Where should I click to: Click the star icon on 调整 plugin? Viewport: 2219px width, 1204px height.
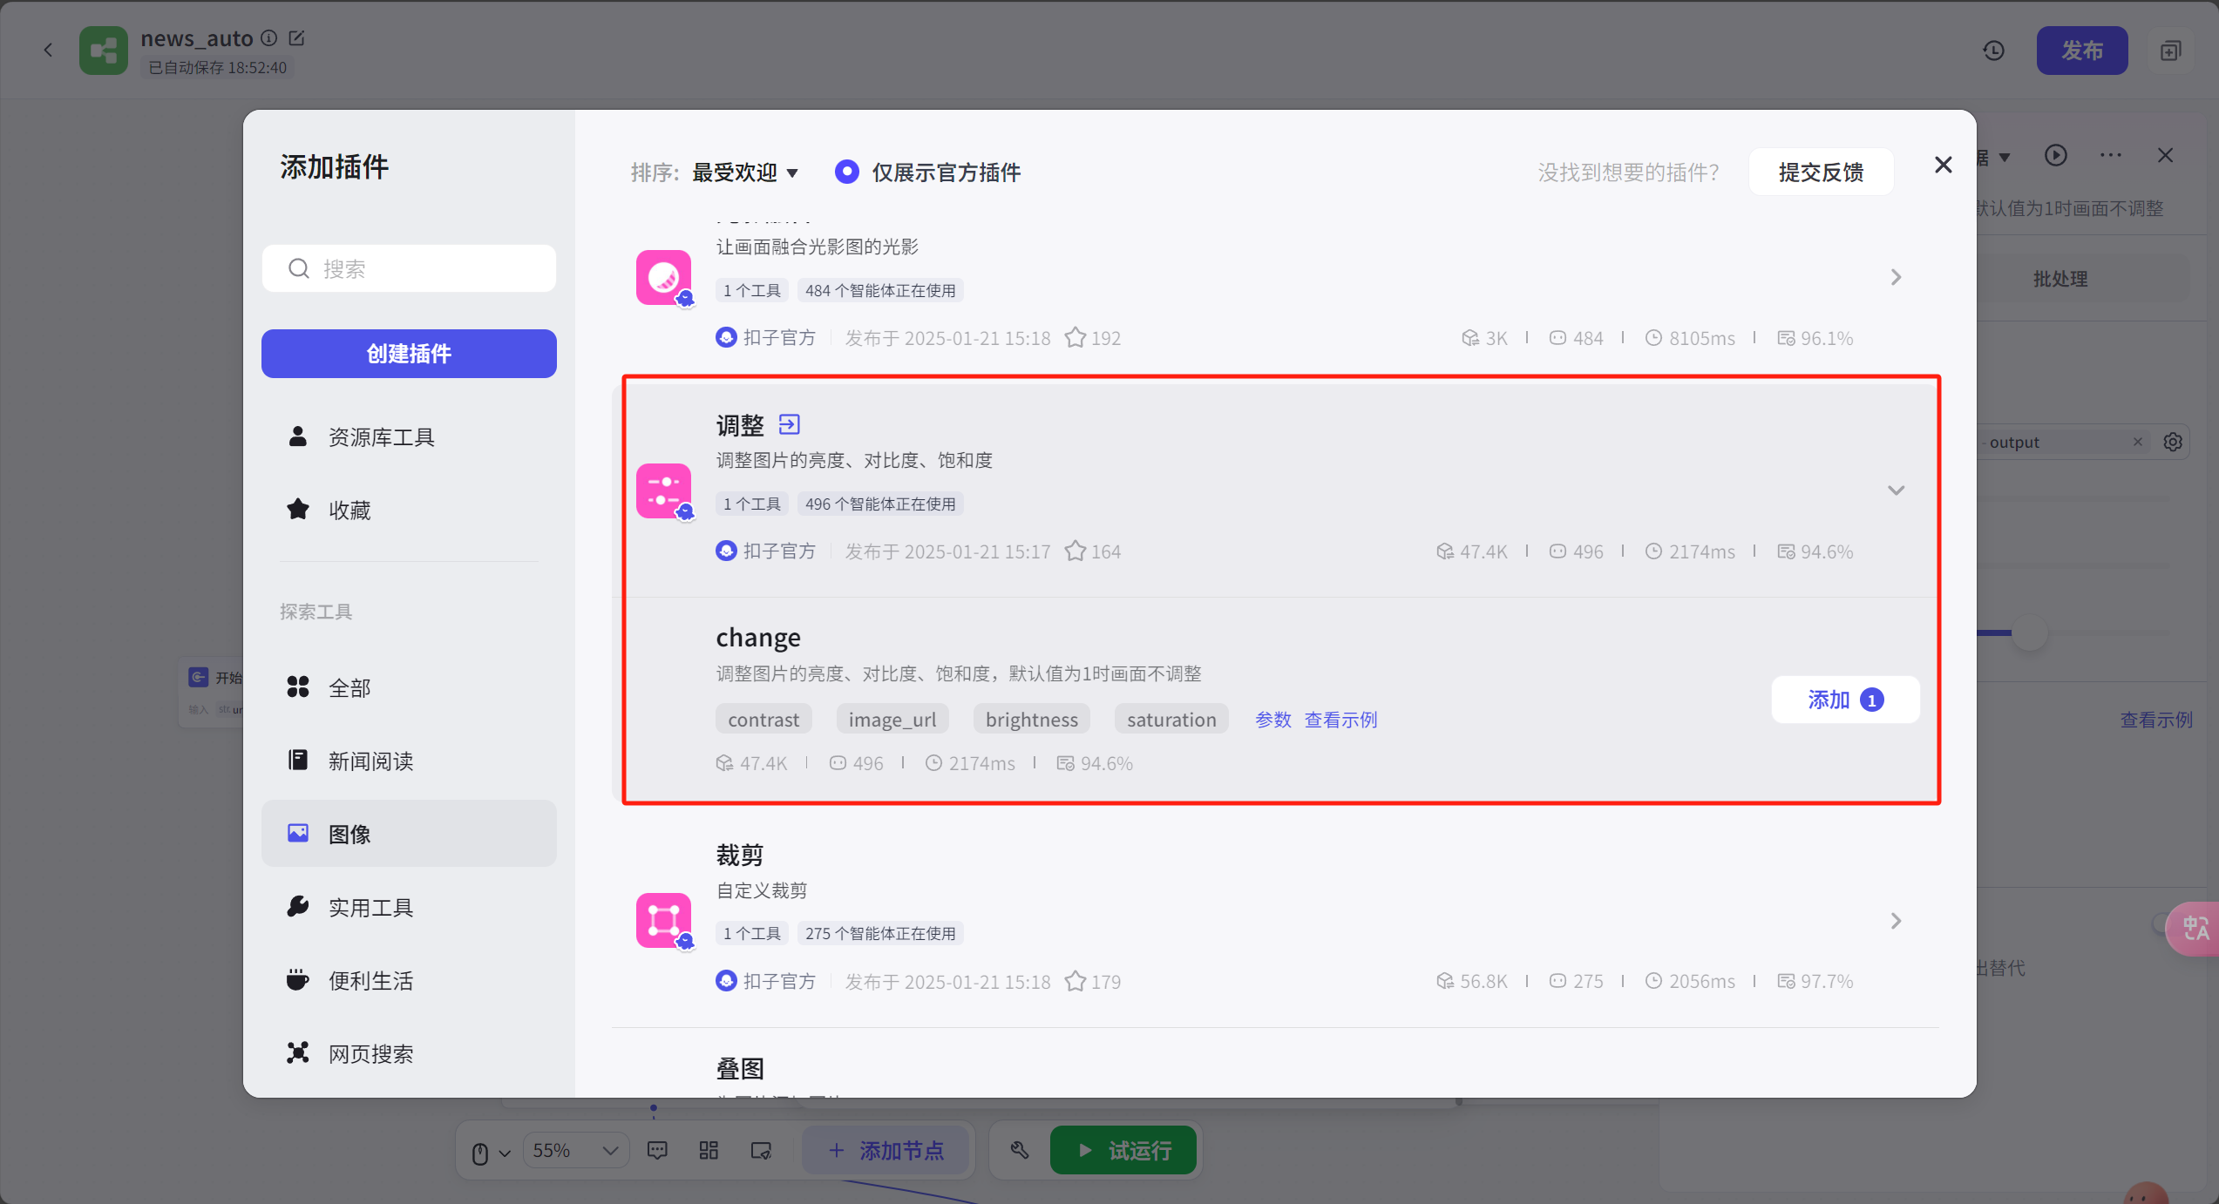tap(1076, 551)
